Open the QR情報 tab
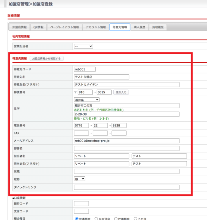 click(39, 27)
